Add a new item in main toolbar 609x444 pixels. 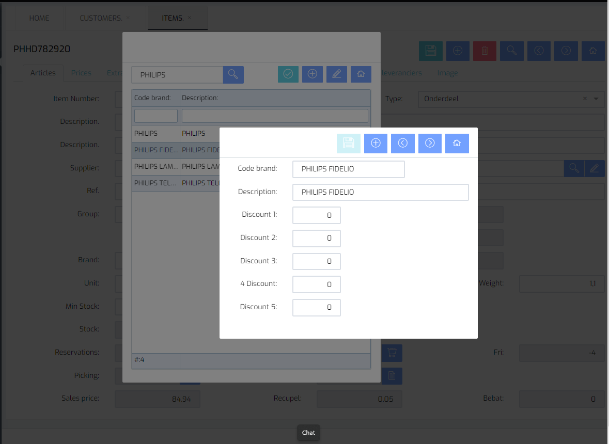tap(458, 51)
